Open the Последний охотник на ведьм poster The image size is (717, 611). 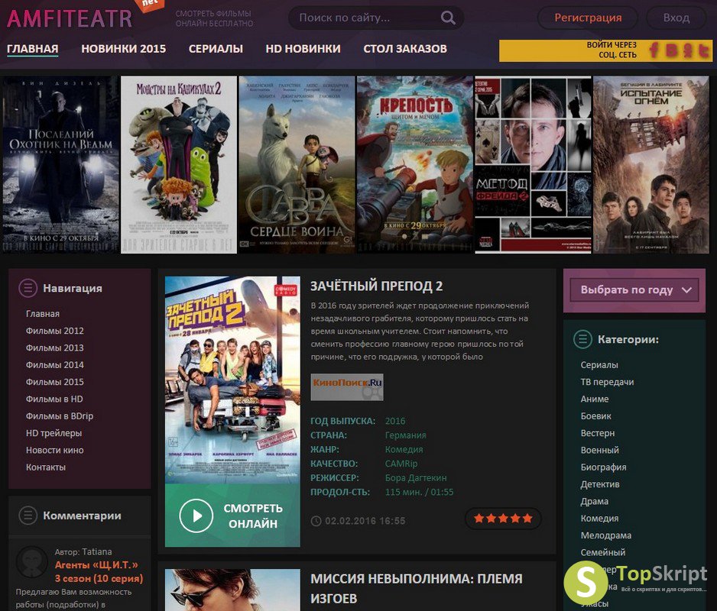tap(60, 164)
